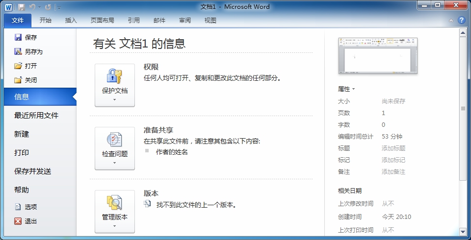Screen dimensions: 471x240
Task: Switch to the 页面布局 ribbon tab
Action: coord(103,21)
